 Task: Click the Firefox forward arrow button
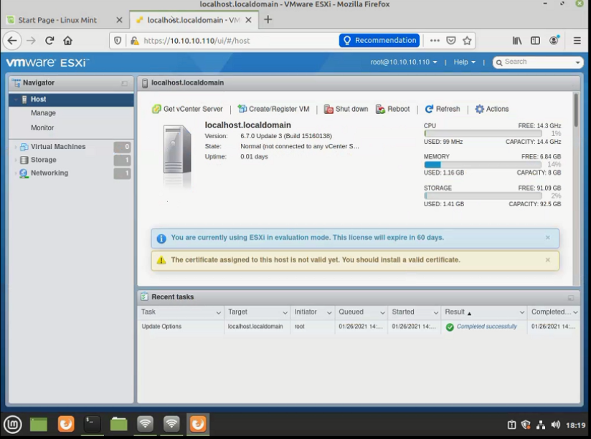[31, 41]
